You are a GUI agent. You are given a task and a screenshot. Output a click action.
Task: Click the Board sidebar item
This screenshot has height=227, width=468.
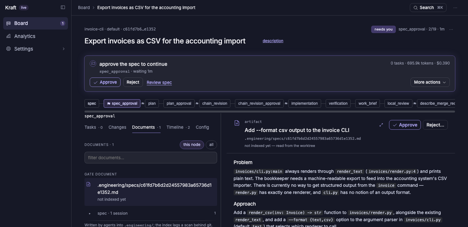(x=35, y=23)
